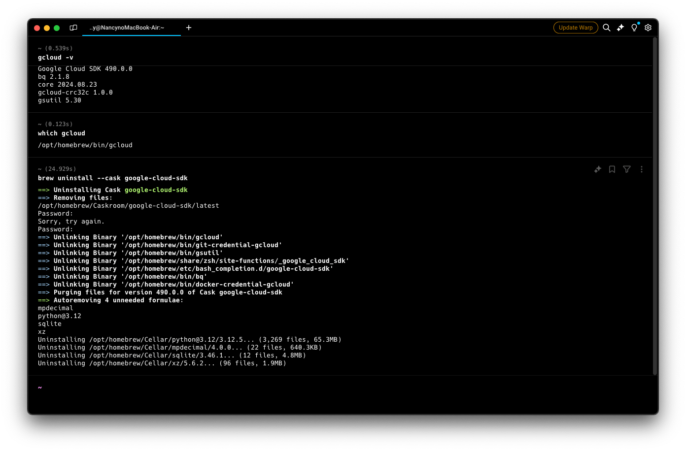This screenshot has width=686, height=451.
Task: Click the 'bq 2.1.8' output line
Action: point(54,77)
